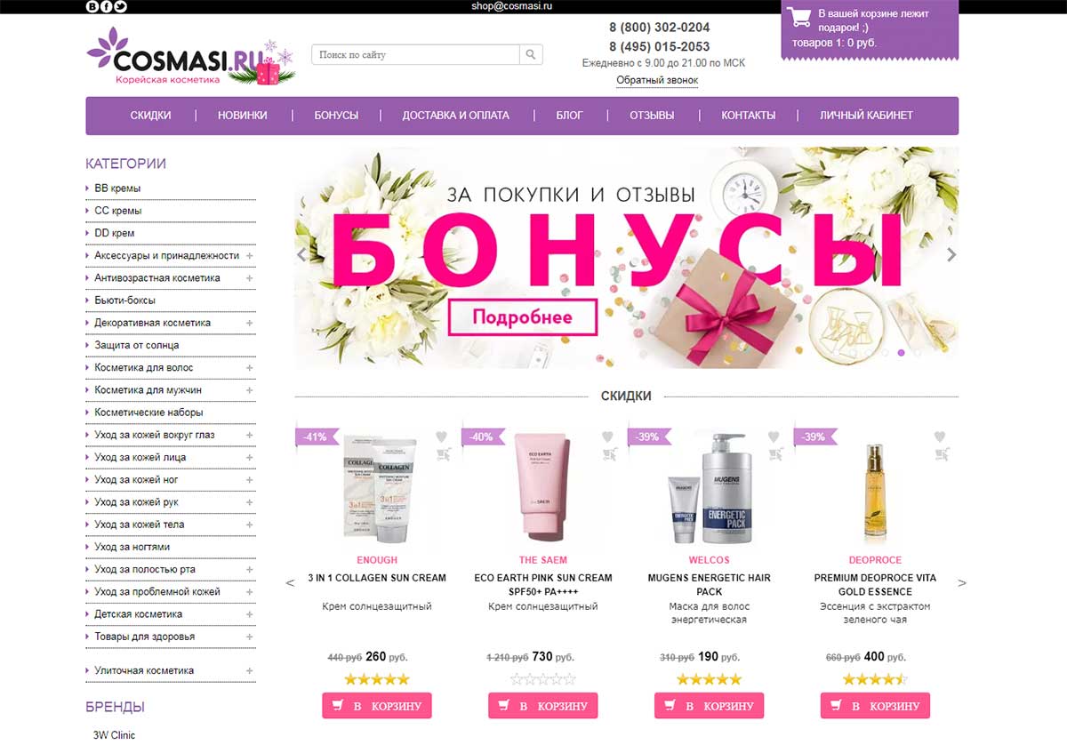The width and height of the screenshot is (1067, 745).
Task: Show previous banner slide arrow
Action: 301,254
